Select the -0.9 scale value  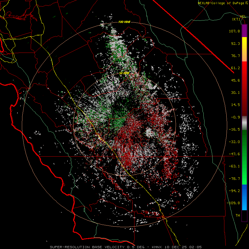pyautogui.click(x=235, y=117)
